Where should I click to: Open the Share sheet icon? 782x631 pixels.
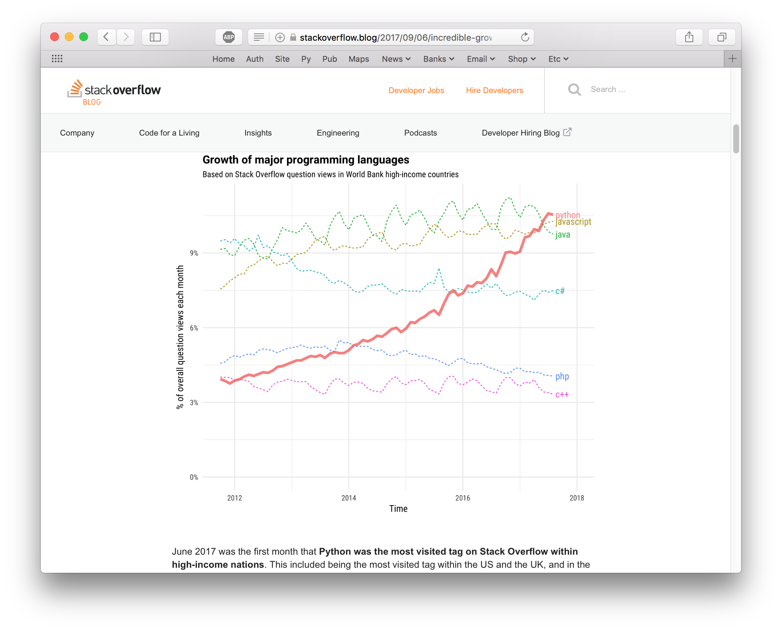689,37
